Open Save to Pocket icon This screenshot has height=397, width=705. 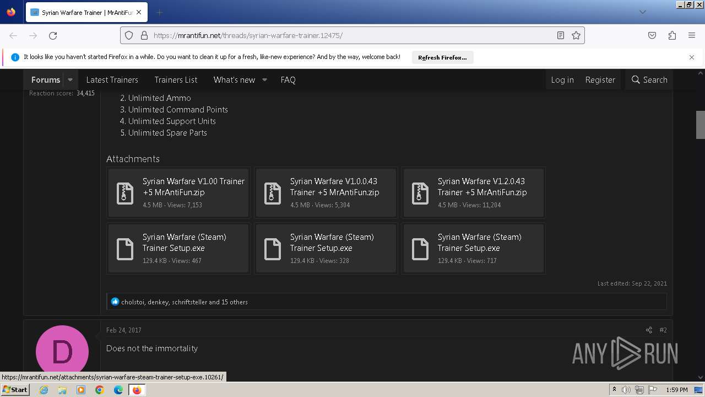[x=652, y=35]
